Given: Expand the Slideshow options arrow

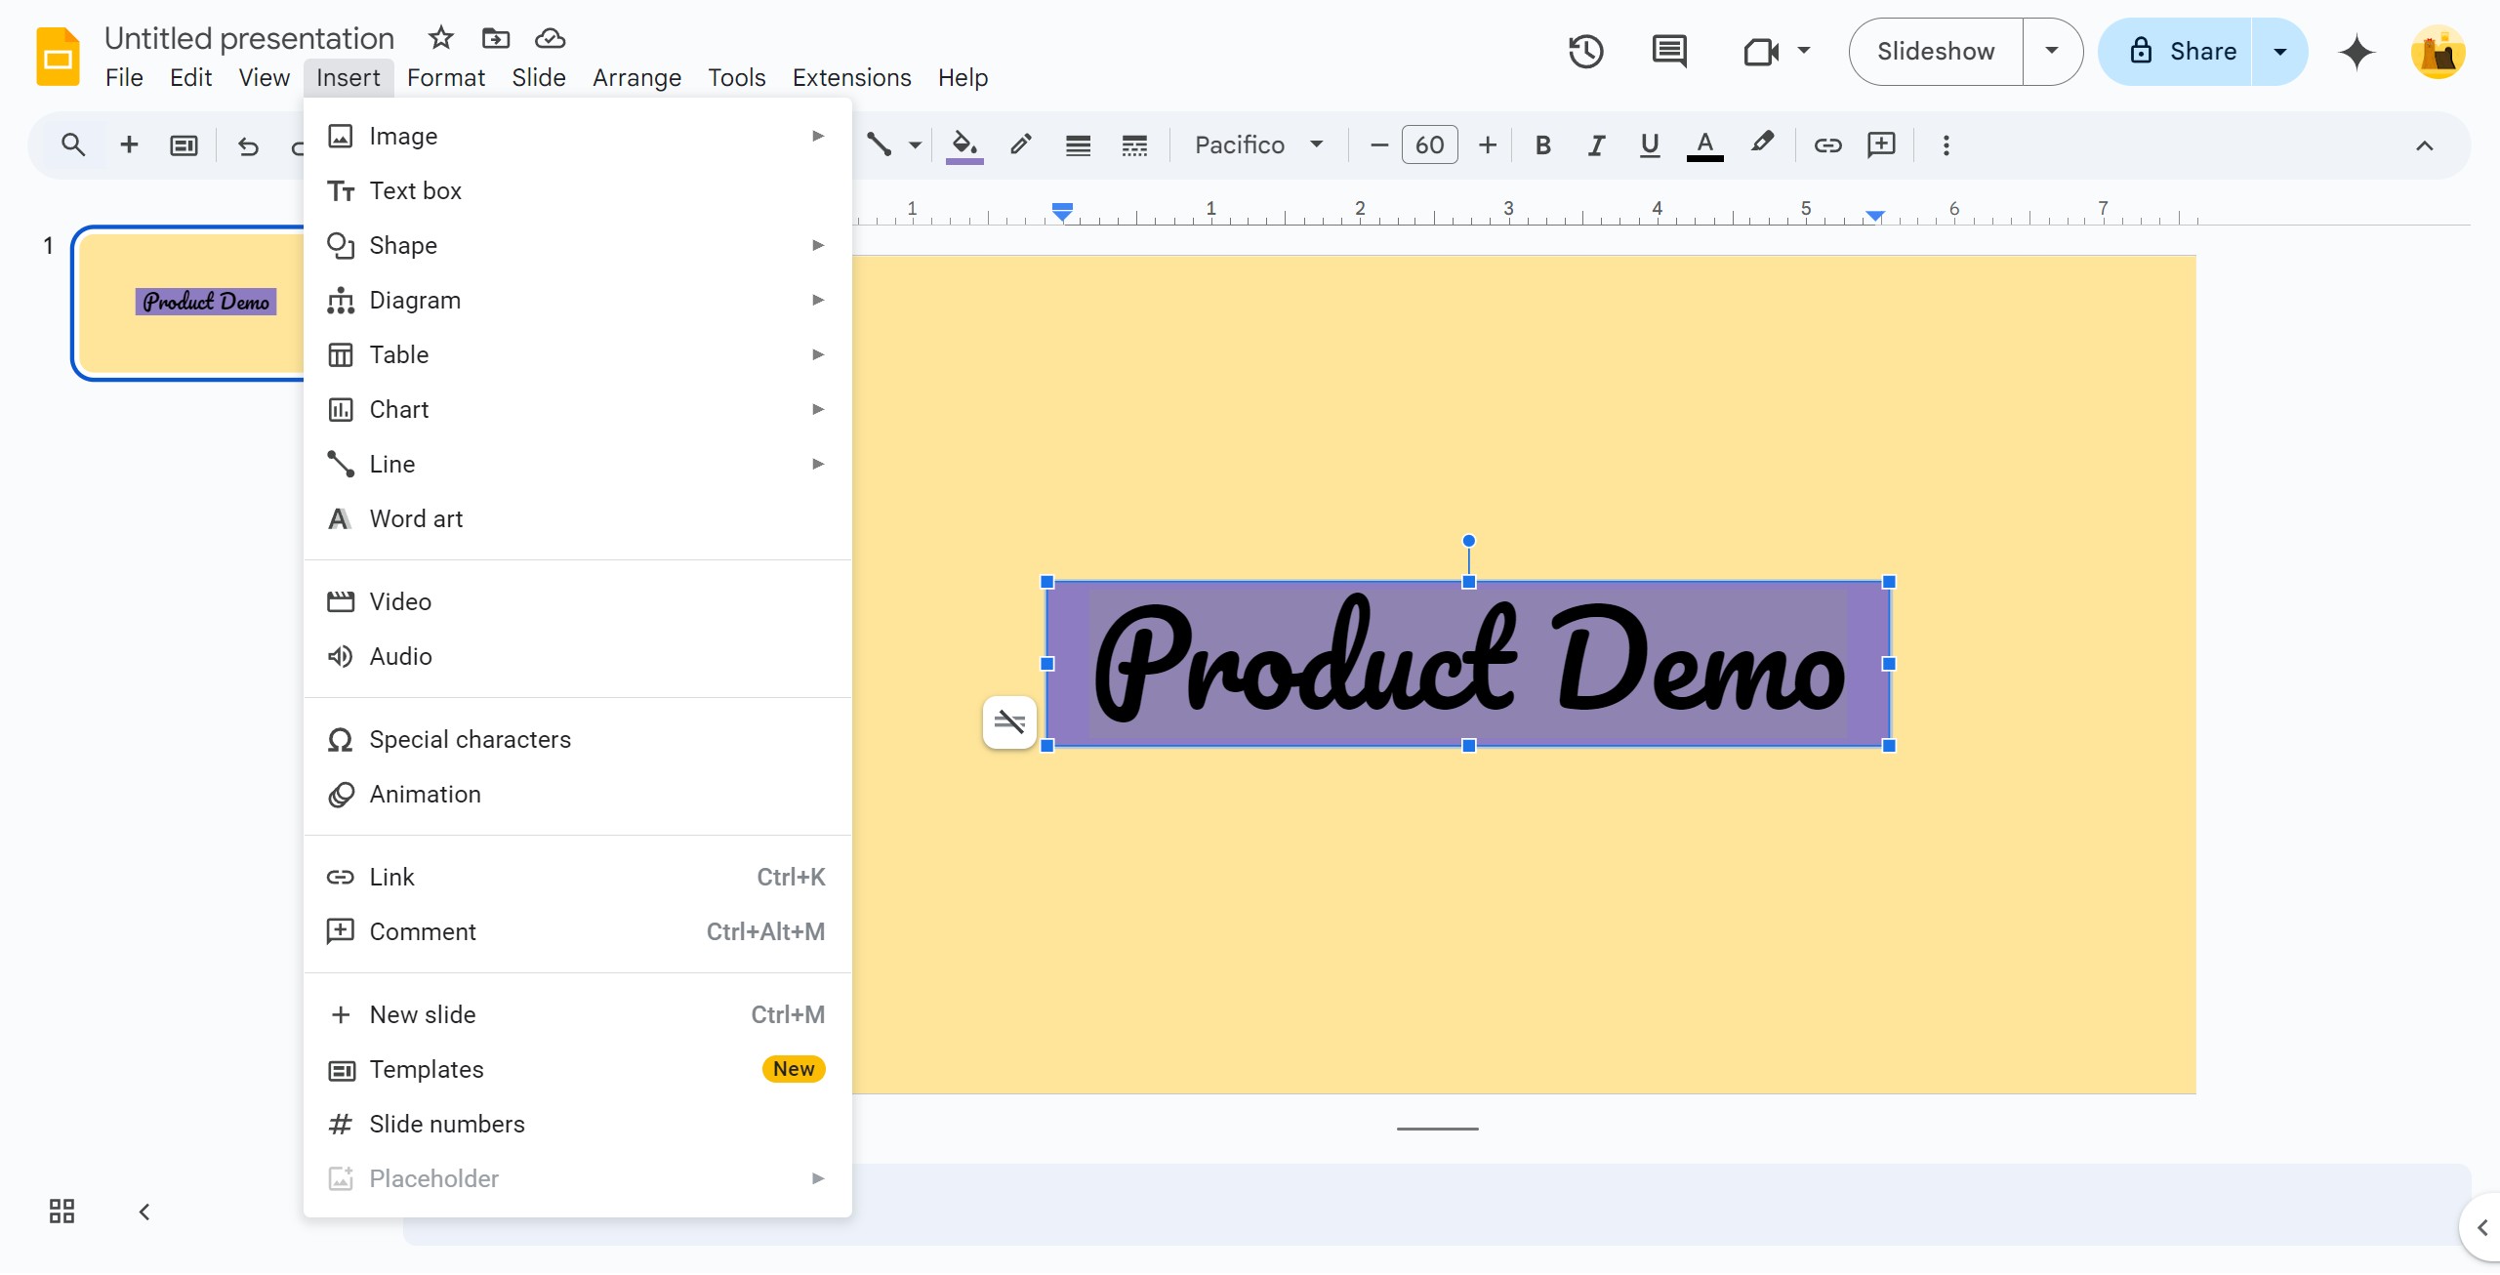Looking at the screenshot, I should click(2052, 51).
